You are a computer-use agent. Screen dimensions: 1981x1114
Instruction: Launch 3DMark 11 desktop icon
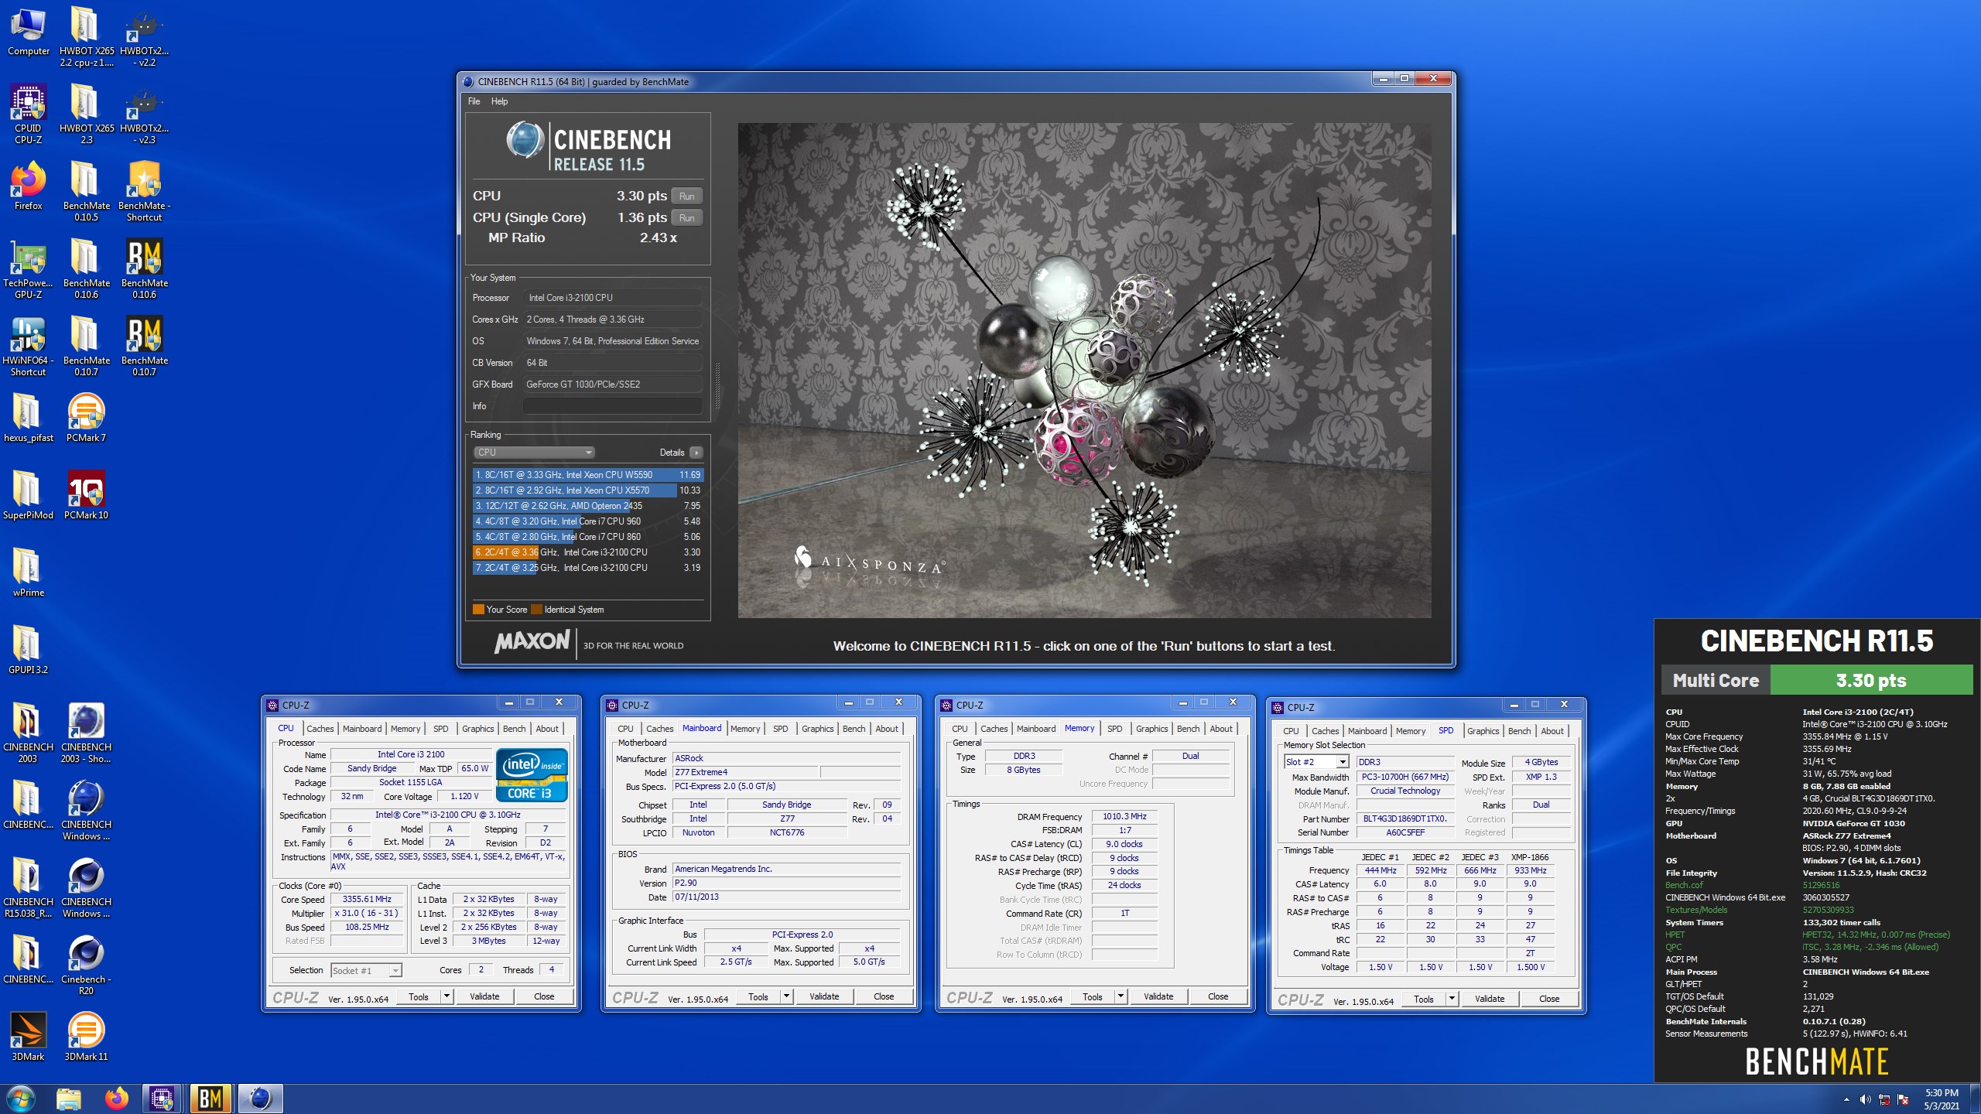click(x=86, y=1037)
